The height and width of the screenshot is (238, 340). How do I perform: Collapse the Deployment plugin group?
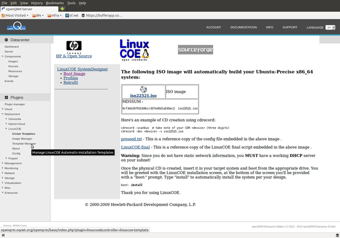[x=3, y=114]
